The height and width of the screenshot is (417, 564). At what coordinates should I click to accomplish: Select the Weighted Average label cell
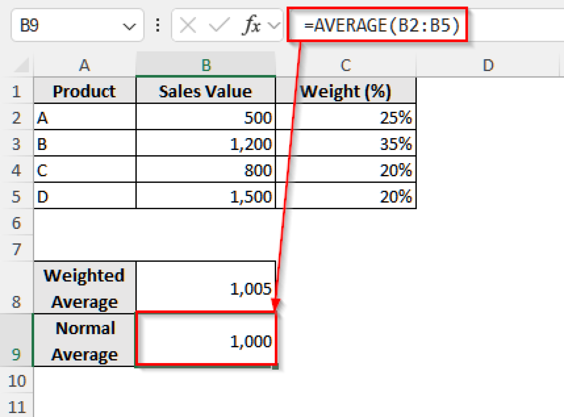pyautogui.click(x=84, y=288)
